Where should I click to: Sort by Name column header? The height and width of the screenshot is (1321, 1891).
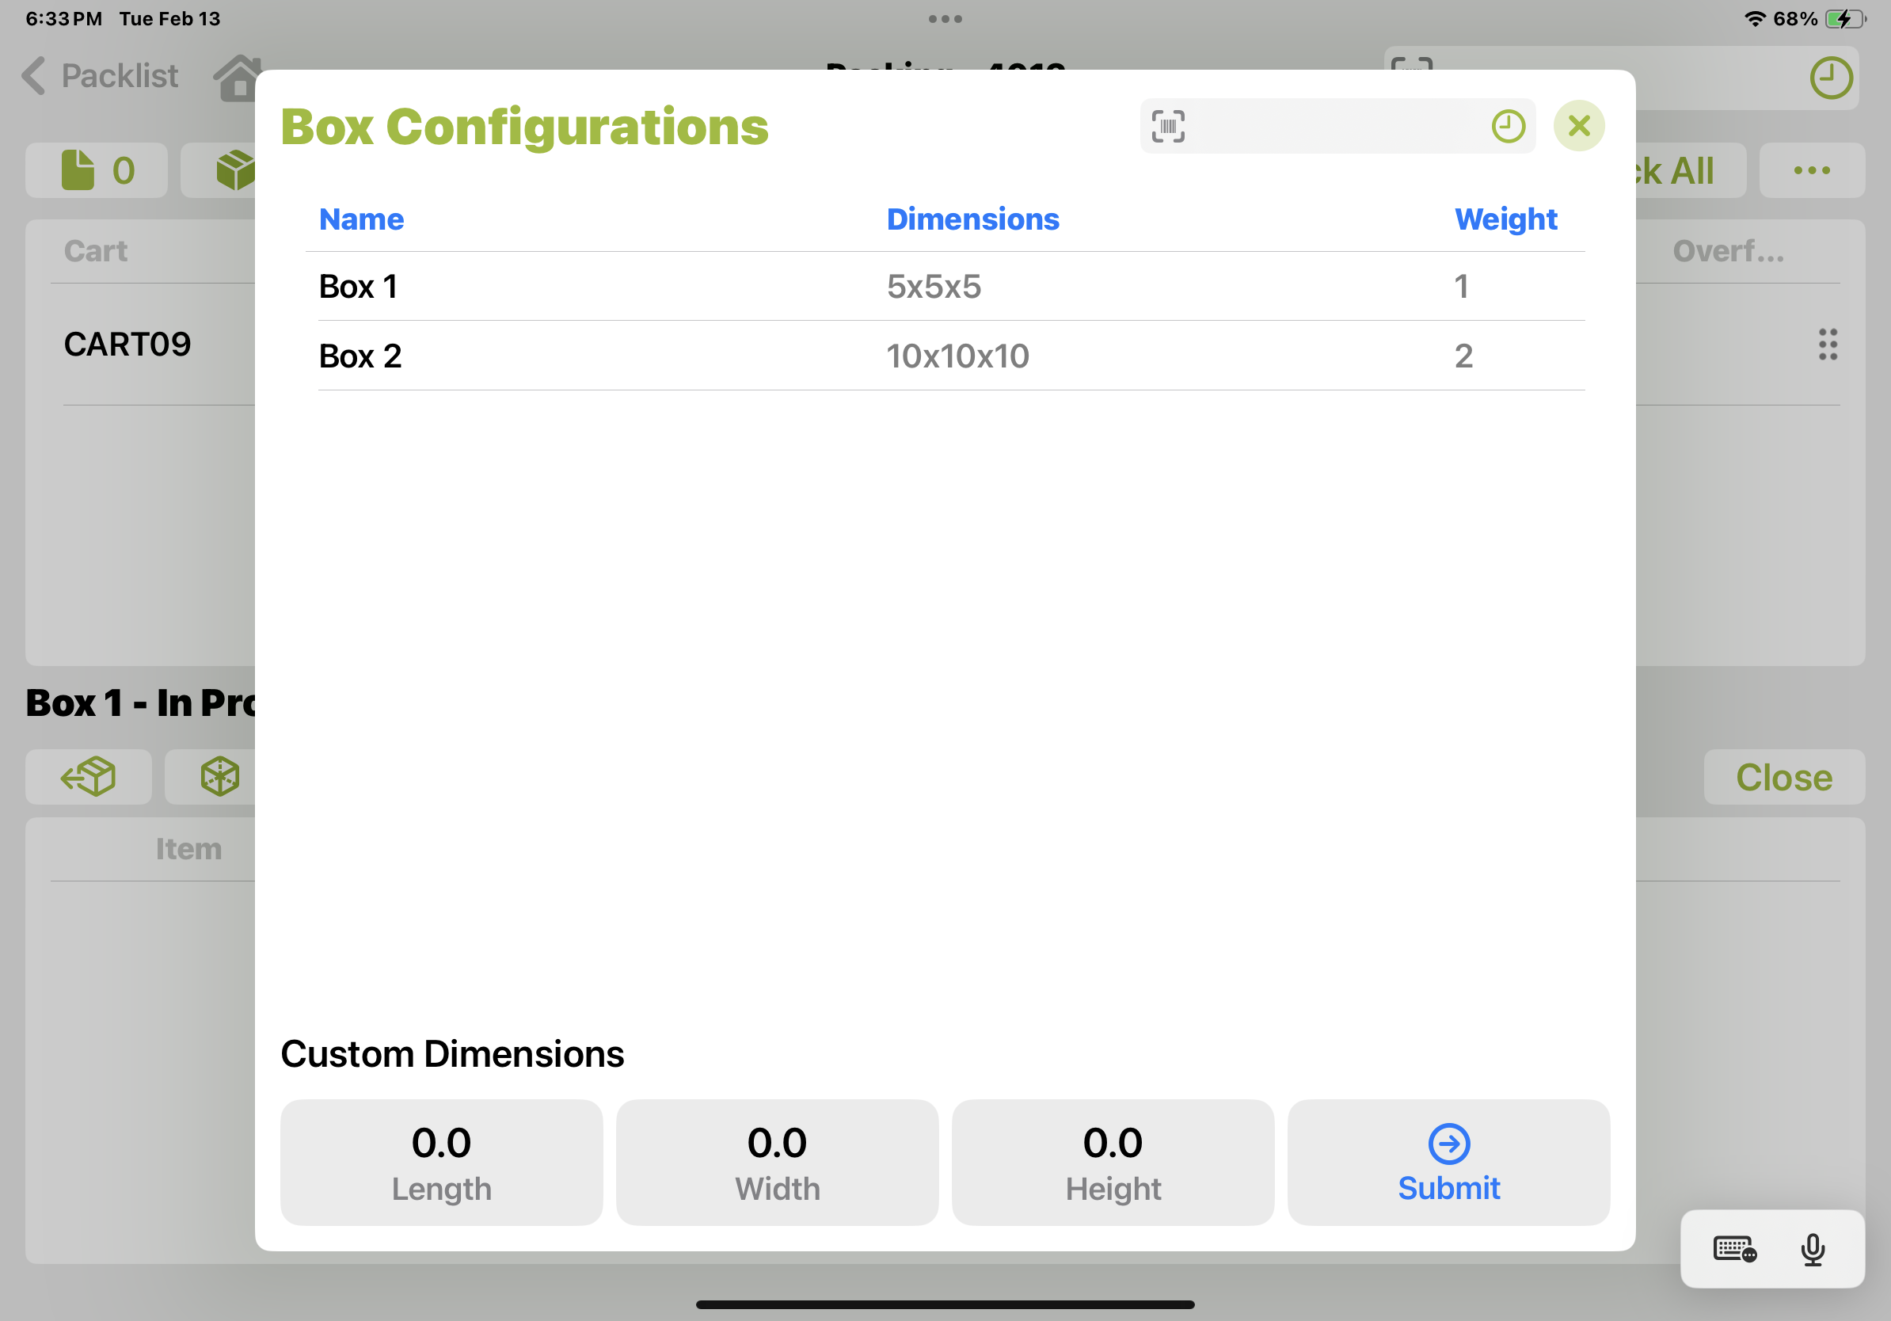point(362,220)
